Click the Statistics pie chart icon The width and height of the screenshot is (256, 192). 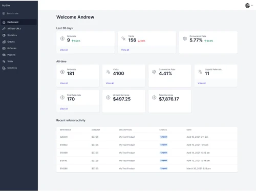4,35
